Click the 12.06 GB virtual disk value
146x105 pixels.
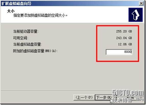[x=125, y=44]
